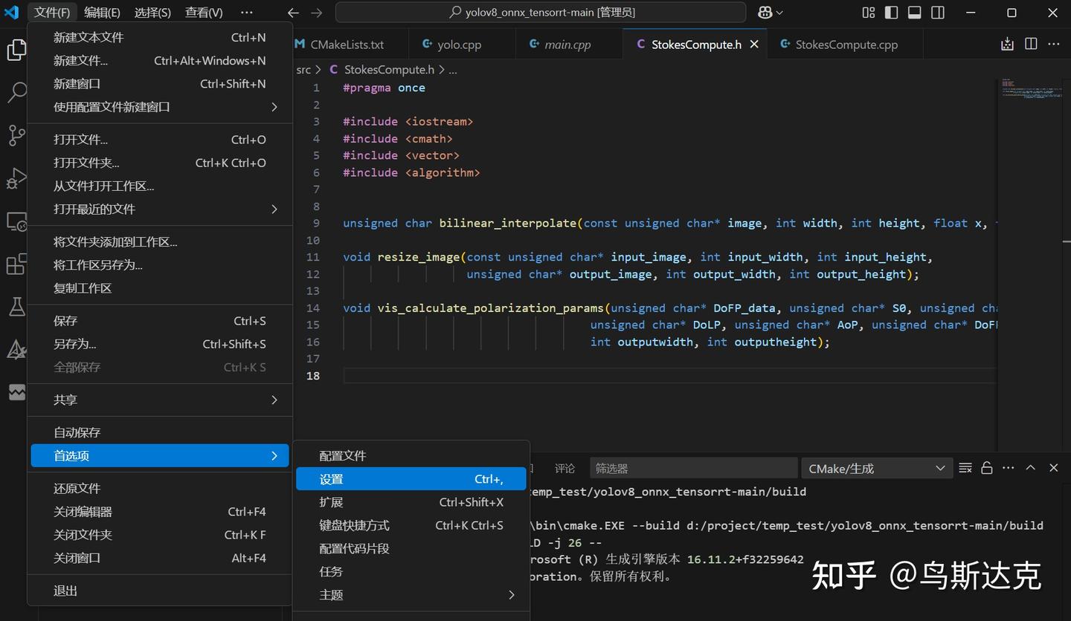Select 键盘快捷方式 from the preferences submenu

tap(354, 525)
